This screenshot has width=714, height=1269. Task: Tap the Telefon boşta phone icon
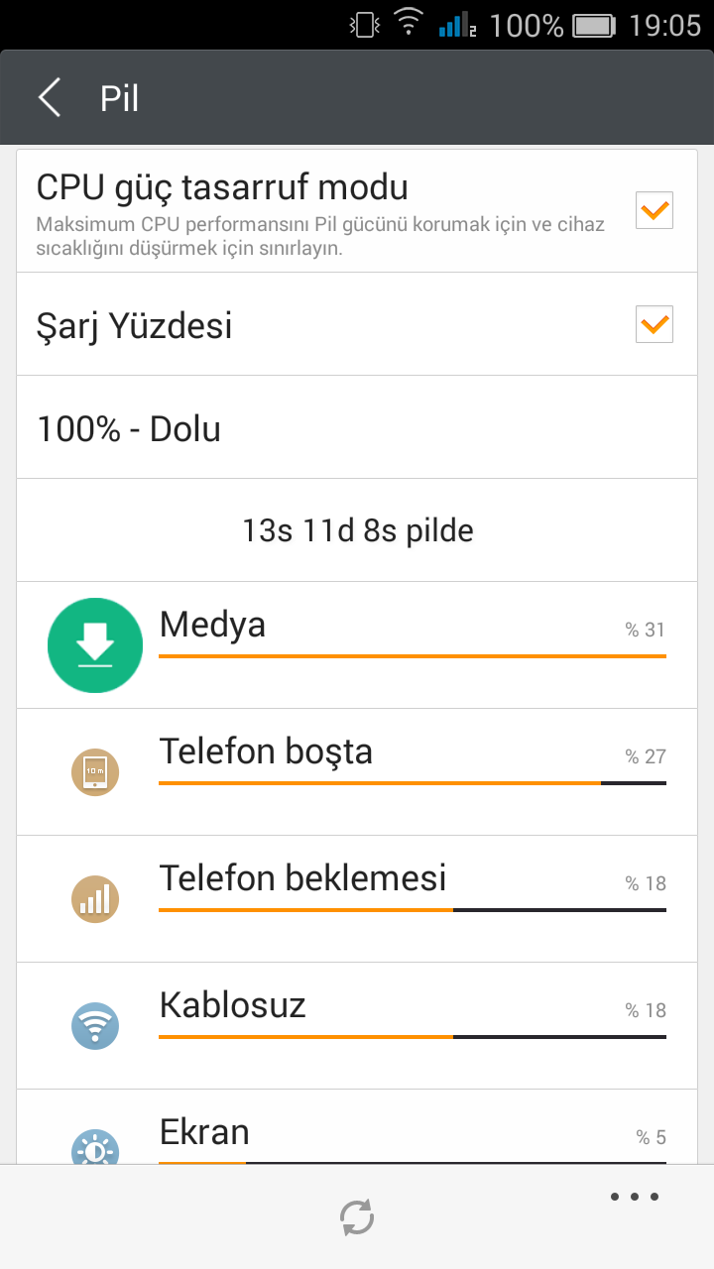tap(95, 772)
